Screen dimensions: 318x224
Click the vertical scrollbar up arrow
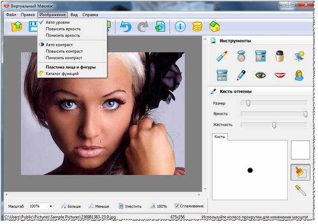click(x=205, y=38)
